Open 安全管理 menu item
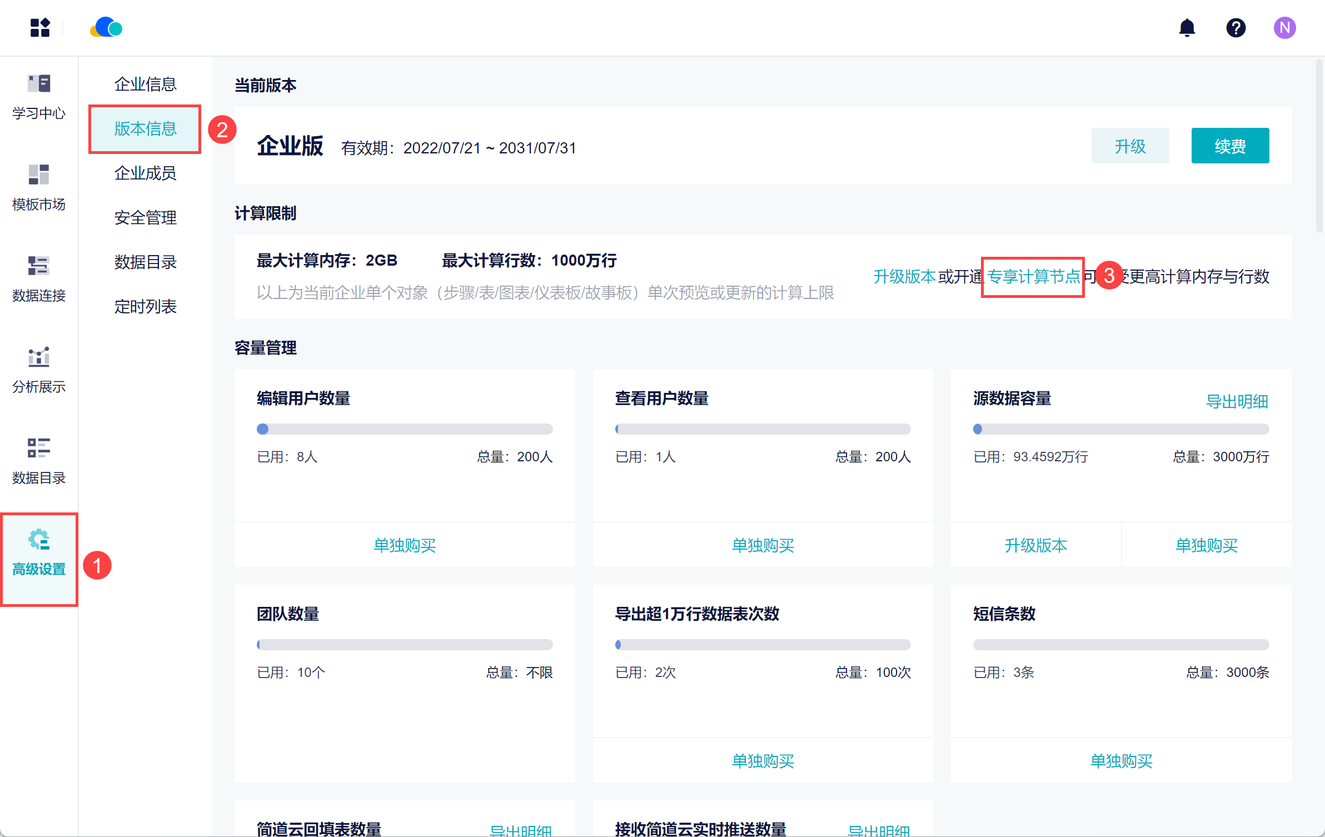 pos(145,217)
